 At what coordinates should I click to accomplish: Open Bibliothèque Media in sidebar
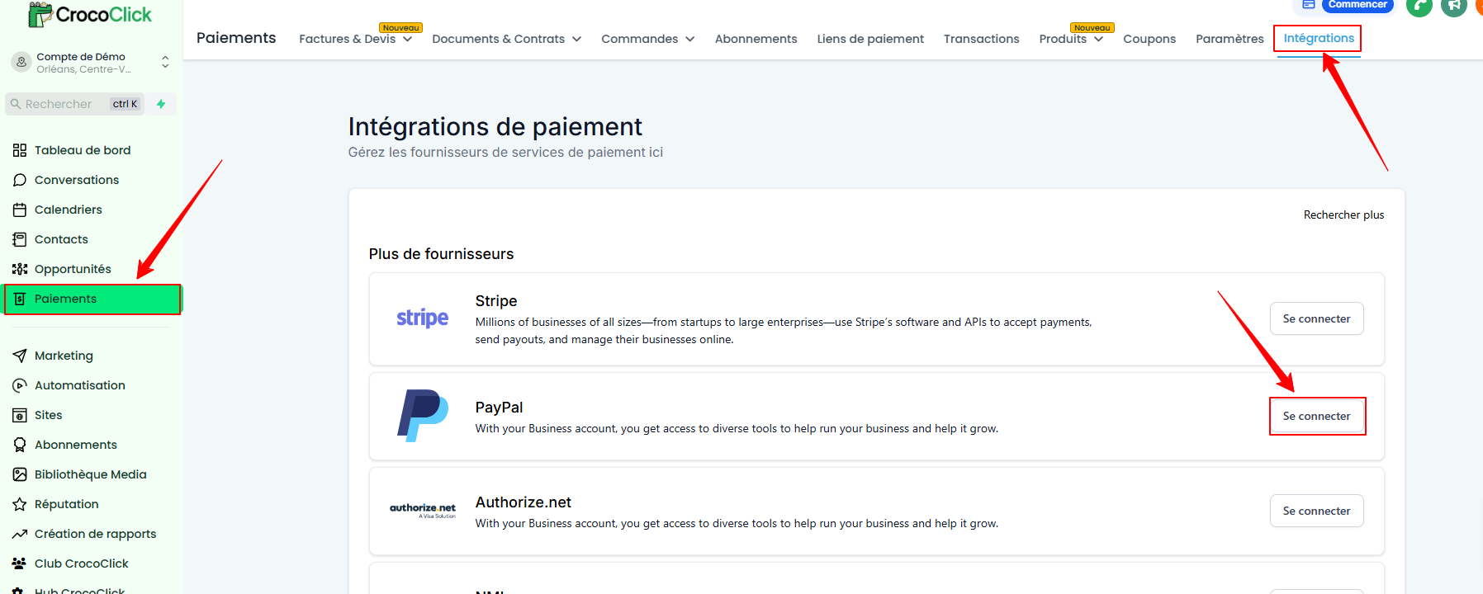coord(91,474)
